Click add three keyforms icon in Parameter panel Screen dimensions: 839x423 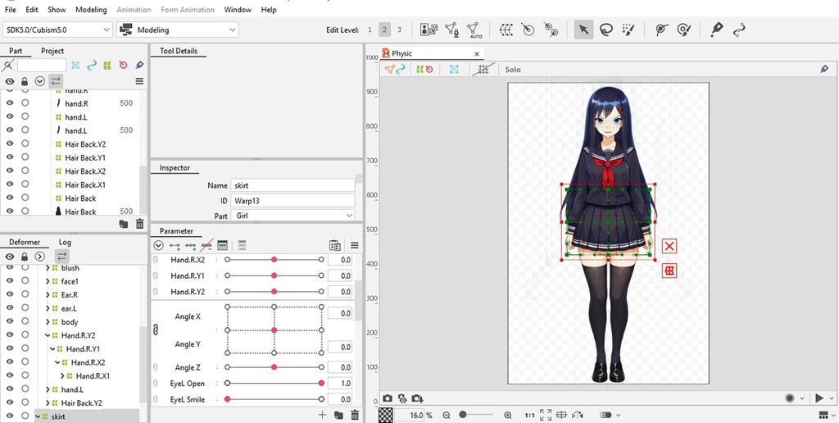click(x=190, y=246)
